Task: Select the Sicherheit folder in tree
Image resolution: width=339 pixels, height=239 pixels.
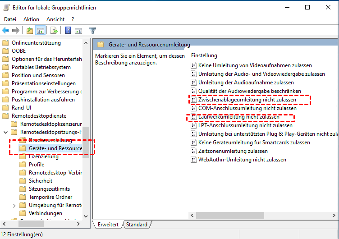Action: coord(41,181)
